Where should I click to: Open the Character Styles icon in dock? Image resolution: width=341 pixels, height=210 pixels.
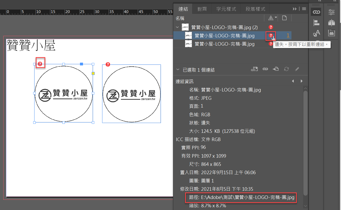[x=316, y=33]
